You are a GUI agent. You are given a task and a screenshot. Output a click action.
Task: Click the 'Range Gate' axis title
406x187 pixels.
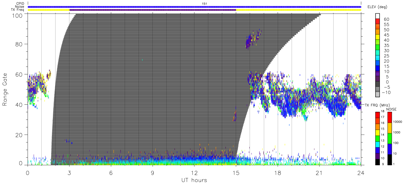pyautogui.click(x=5, y=89)
